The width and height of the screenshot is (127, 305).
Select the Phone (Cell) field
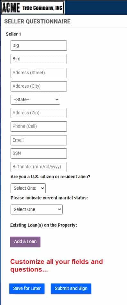(x=39, y=126)
